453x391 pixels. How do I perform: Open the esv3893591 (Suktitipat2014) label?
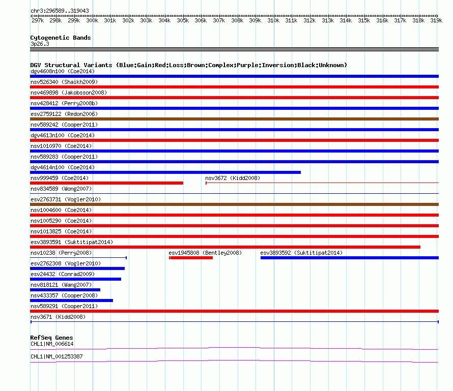tap(72, 242)
